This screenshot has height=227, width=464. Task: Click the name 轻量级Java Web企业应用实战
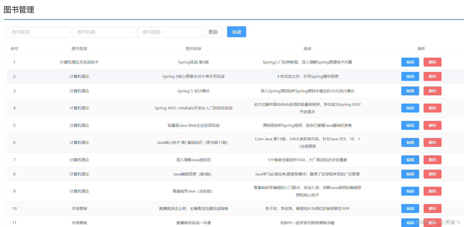193,125
